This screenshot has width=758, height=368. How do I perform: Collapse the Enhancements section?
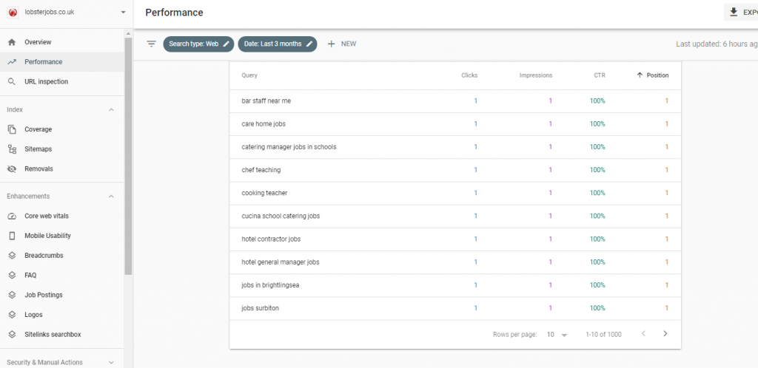(x=111, y=197)
